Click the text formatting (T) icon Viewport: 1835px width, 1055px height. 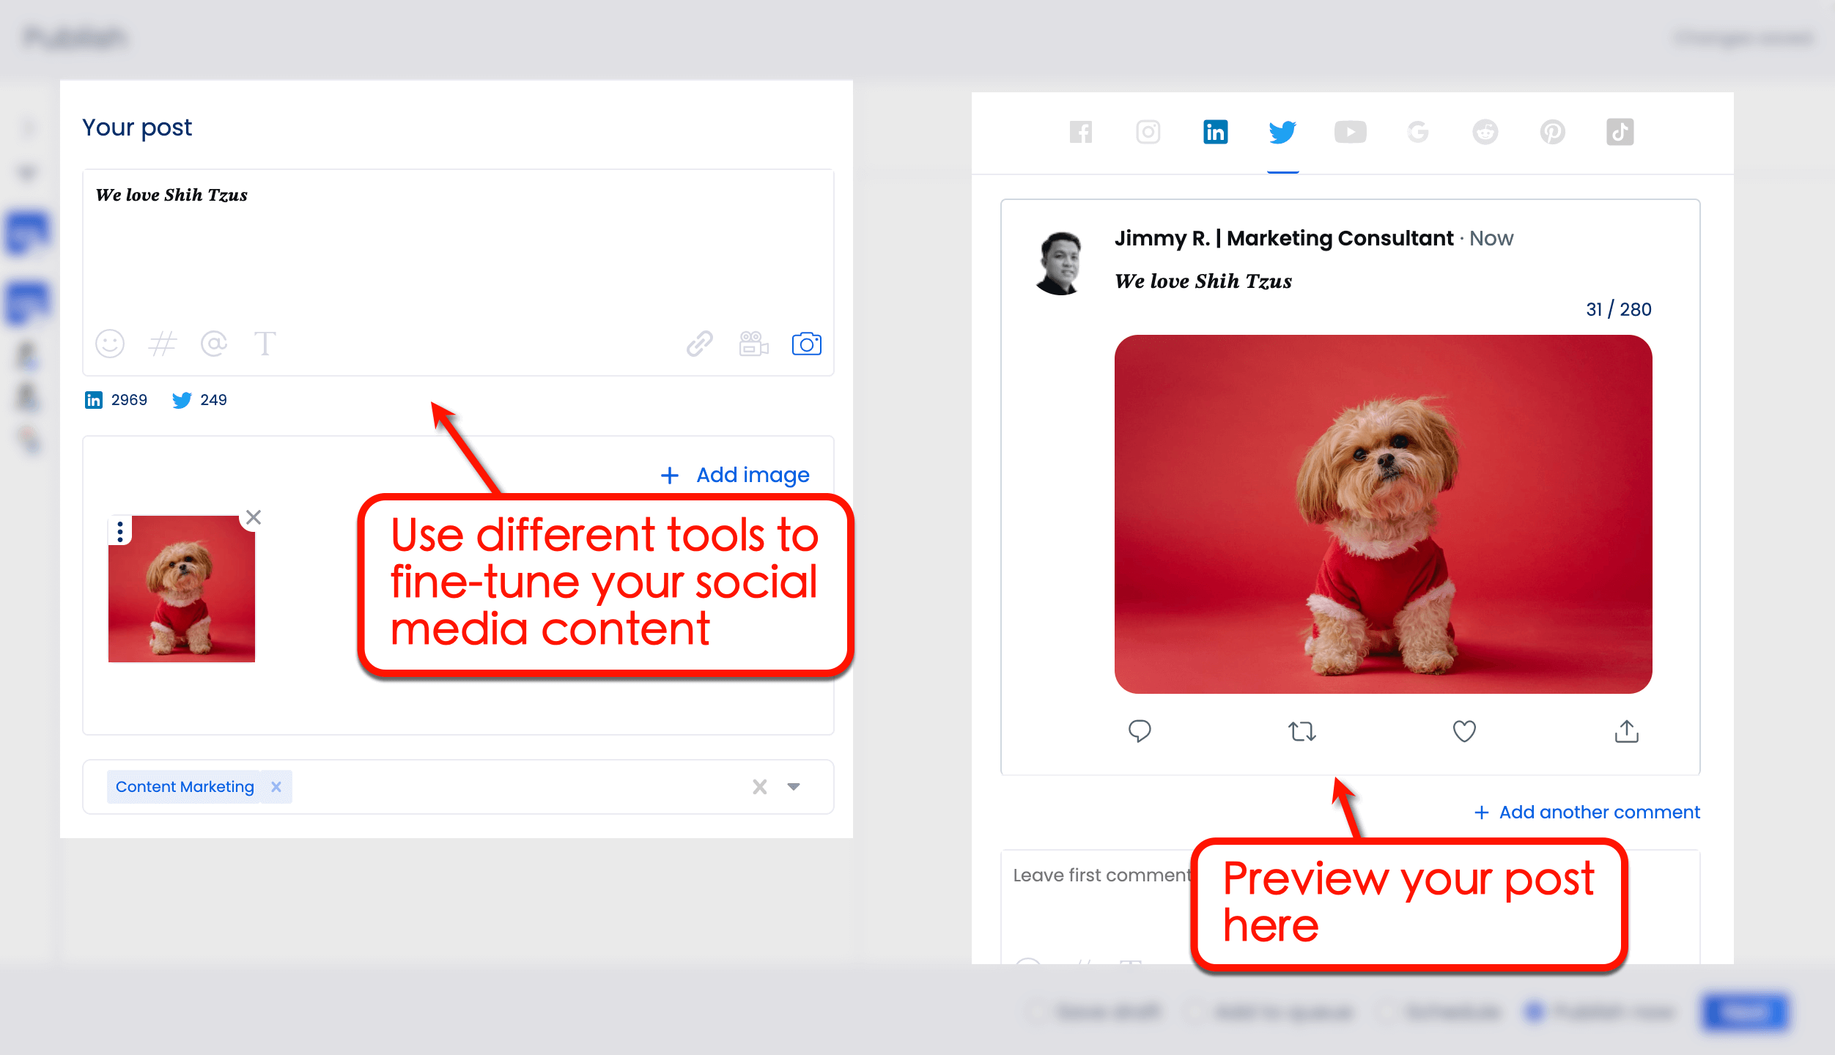(265, 344)
